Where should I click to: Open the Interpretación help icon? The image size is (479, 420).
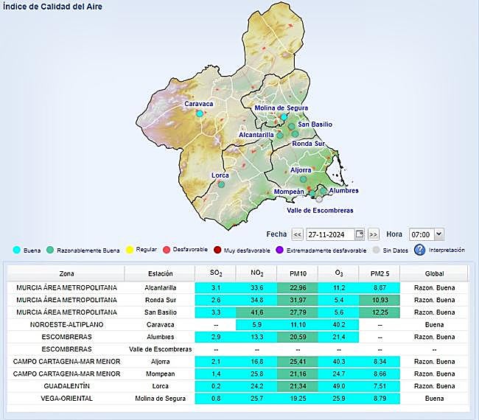coord(419,250)
